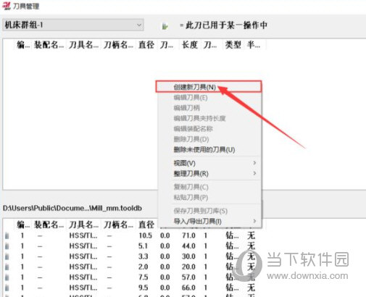Click 刀柄名... header in tool library list
This screenshot has height=297, width=366.
point(118,225)
